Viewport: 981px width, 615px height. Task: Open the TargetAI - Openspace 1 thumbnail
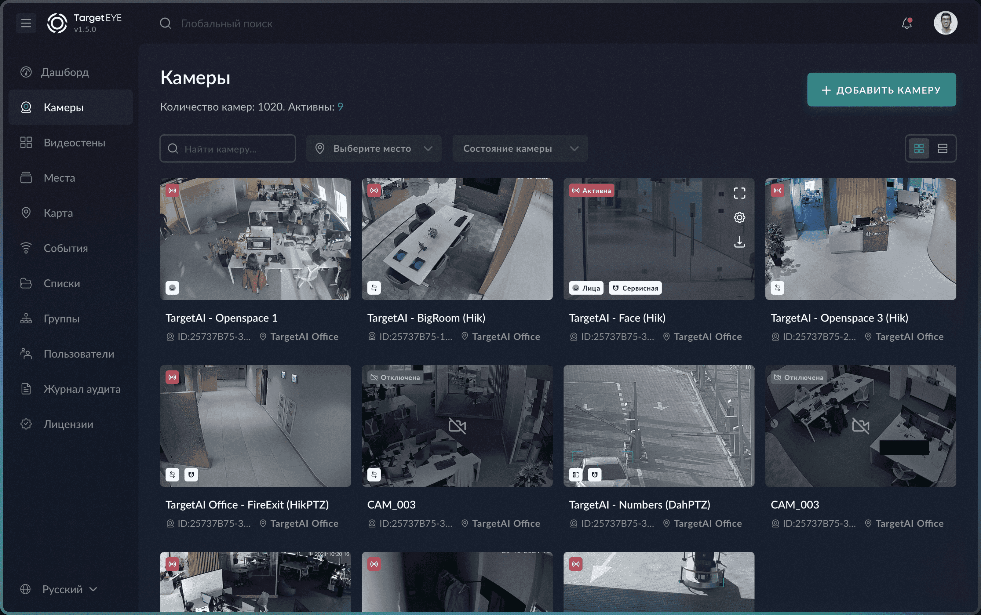pos(255,239)
